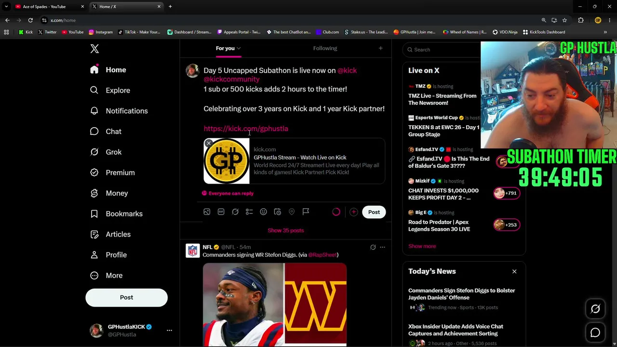Add another post to the thread

(353, 212)
